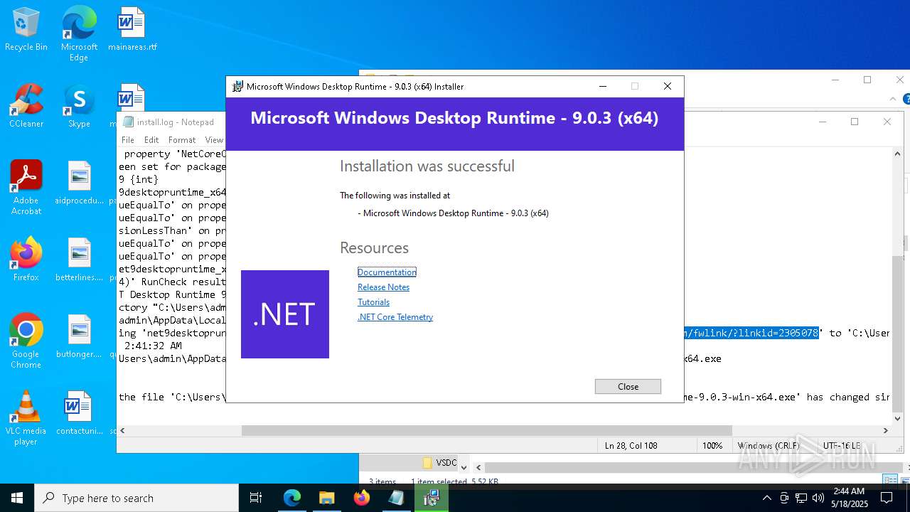
Task: Launch Microsoft Edge from the desktop
Action: pos(79,34)
